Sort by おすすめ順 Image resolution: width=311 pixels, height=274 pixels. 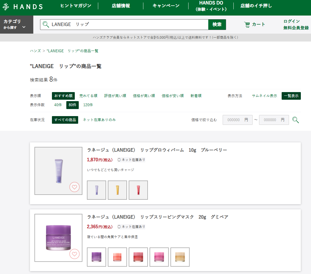point(63,96)
